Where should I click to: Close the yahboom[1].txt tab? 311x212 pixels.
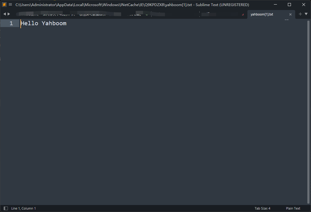tap(290, 14)
